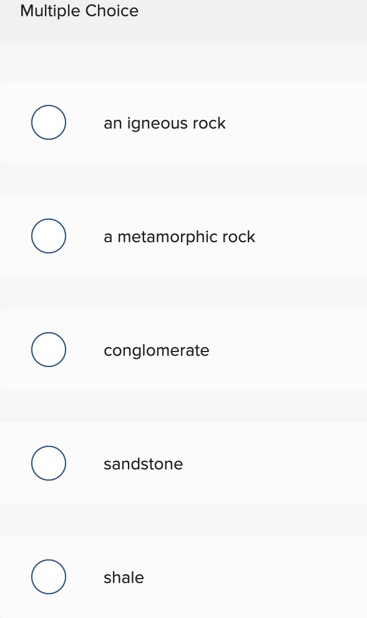Choose the answer option labeled a metamorphic rock
Image resolution: width=367 pixels, height=618 pixels.
tap(183, 236)
